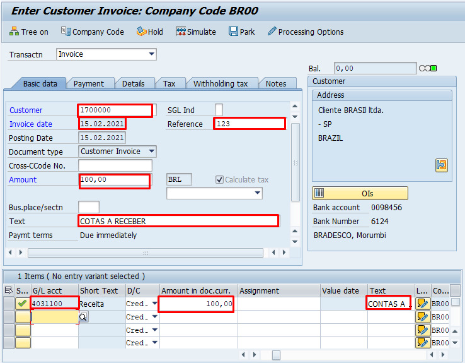Open Processing Options pencil icon
This screenshot has width=465, height=363.
[x=272, y=32]
